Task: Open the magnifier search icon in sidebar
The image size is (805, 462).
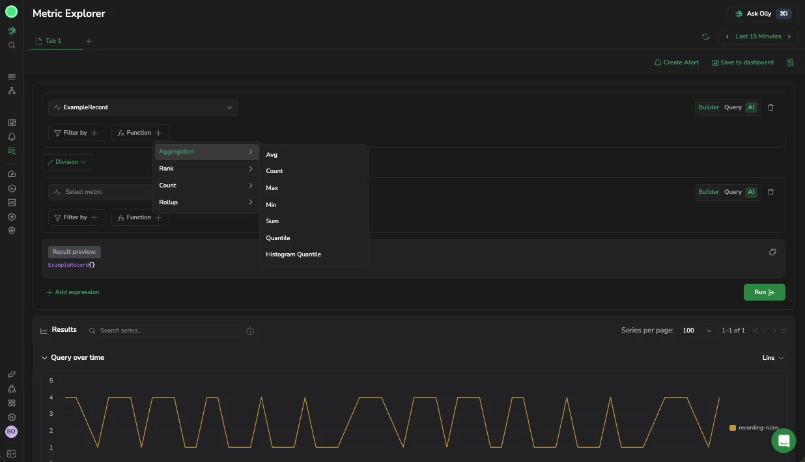Action: coord(12,45)
